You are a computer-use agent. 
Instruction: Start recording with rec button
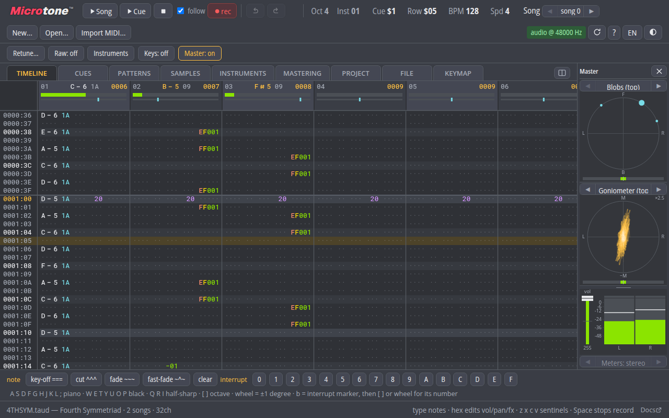click(222, 11)
